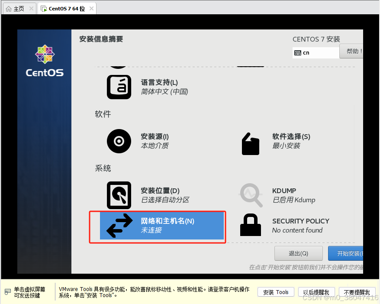Click the 软件选择 package icon
Screen dimensions: 380x304
tap(251, 143)
